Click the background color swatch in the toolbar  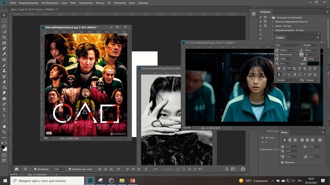(5, 150)
